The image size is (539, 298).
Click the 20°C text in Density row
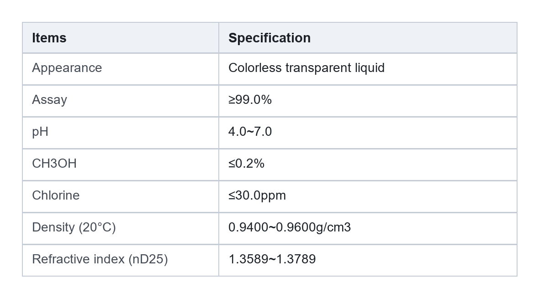coord(97,227)
